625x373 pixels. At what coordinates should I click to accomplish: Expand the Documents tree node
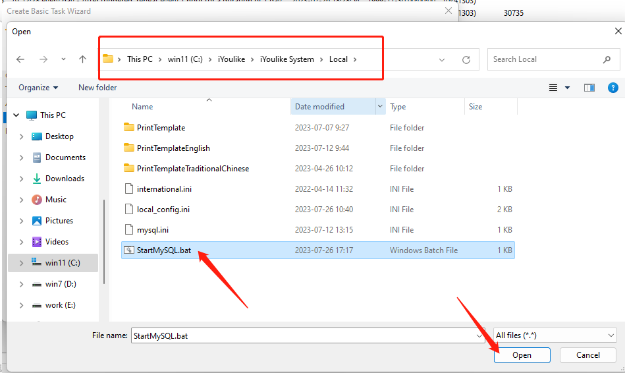(x=22, y=158)
